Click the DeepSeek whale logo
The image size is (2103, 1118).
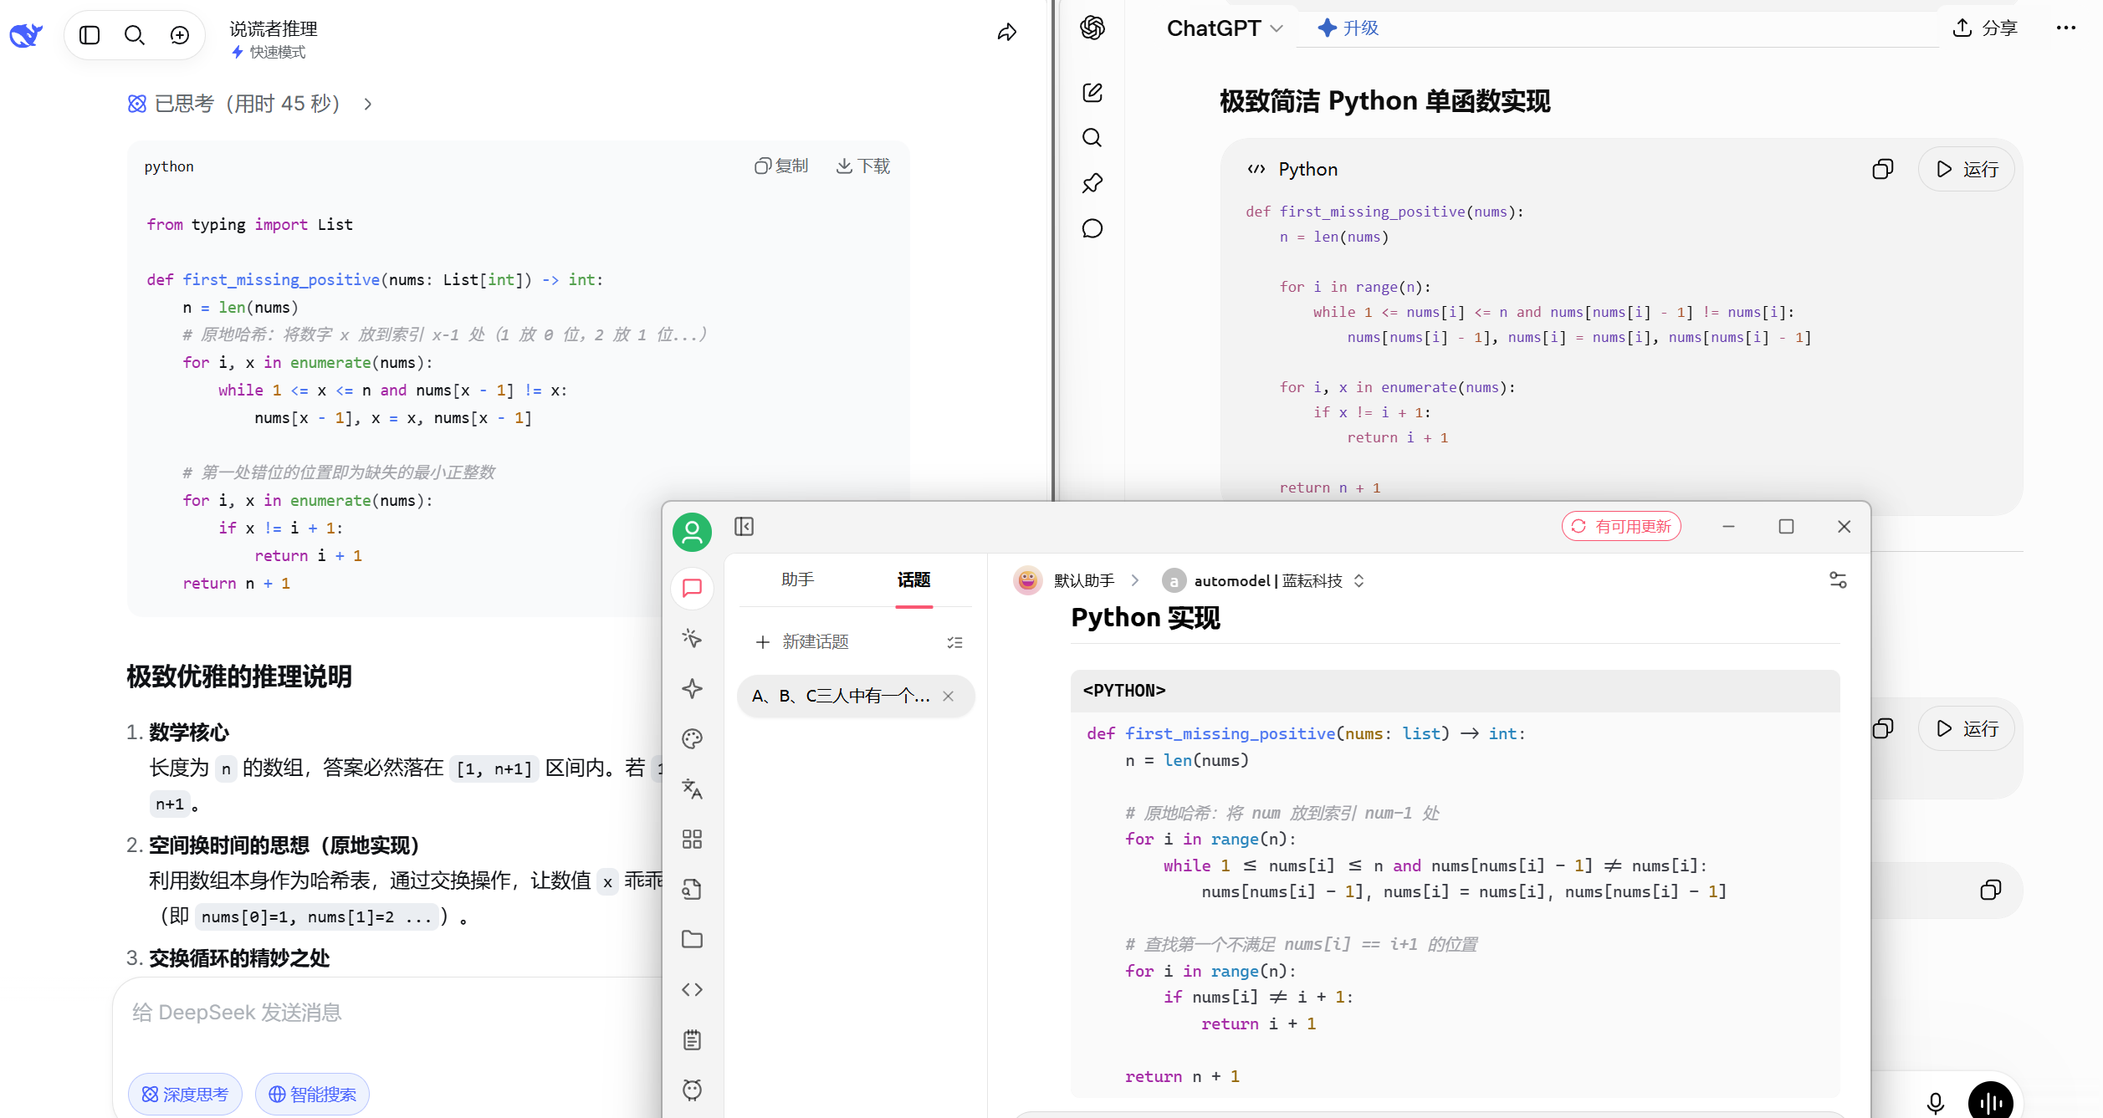(x=25, y=34)
